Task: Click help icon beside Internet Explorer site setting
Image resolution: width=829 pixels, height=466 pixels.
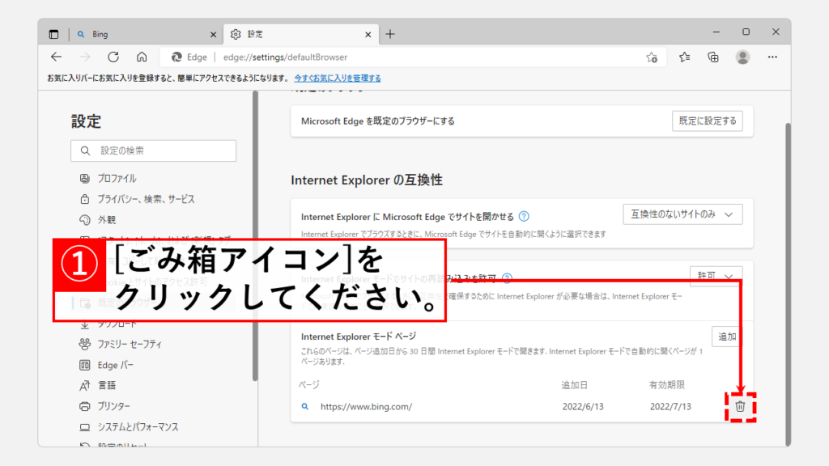Action: pos(525,217)
